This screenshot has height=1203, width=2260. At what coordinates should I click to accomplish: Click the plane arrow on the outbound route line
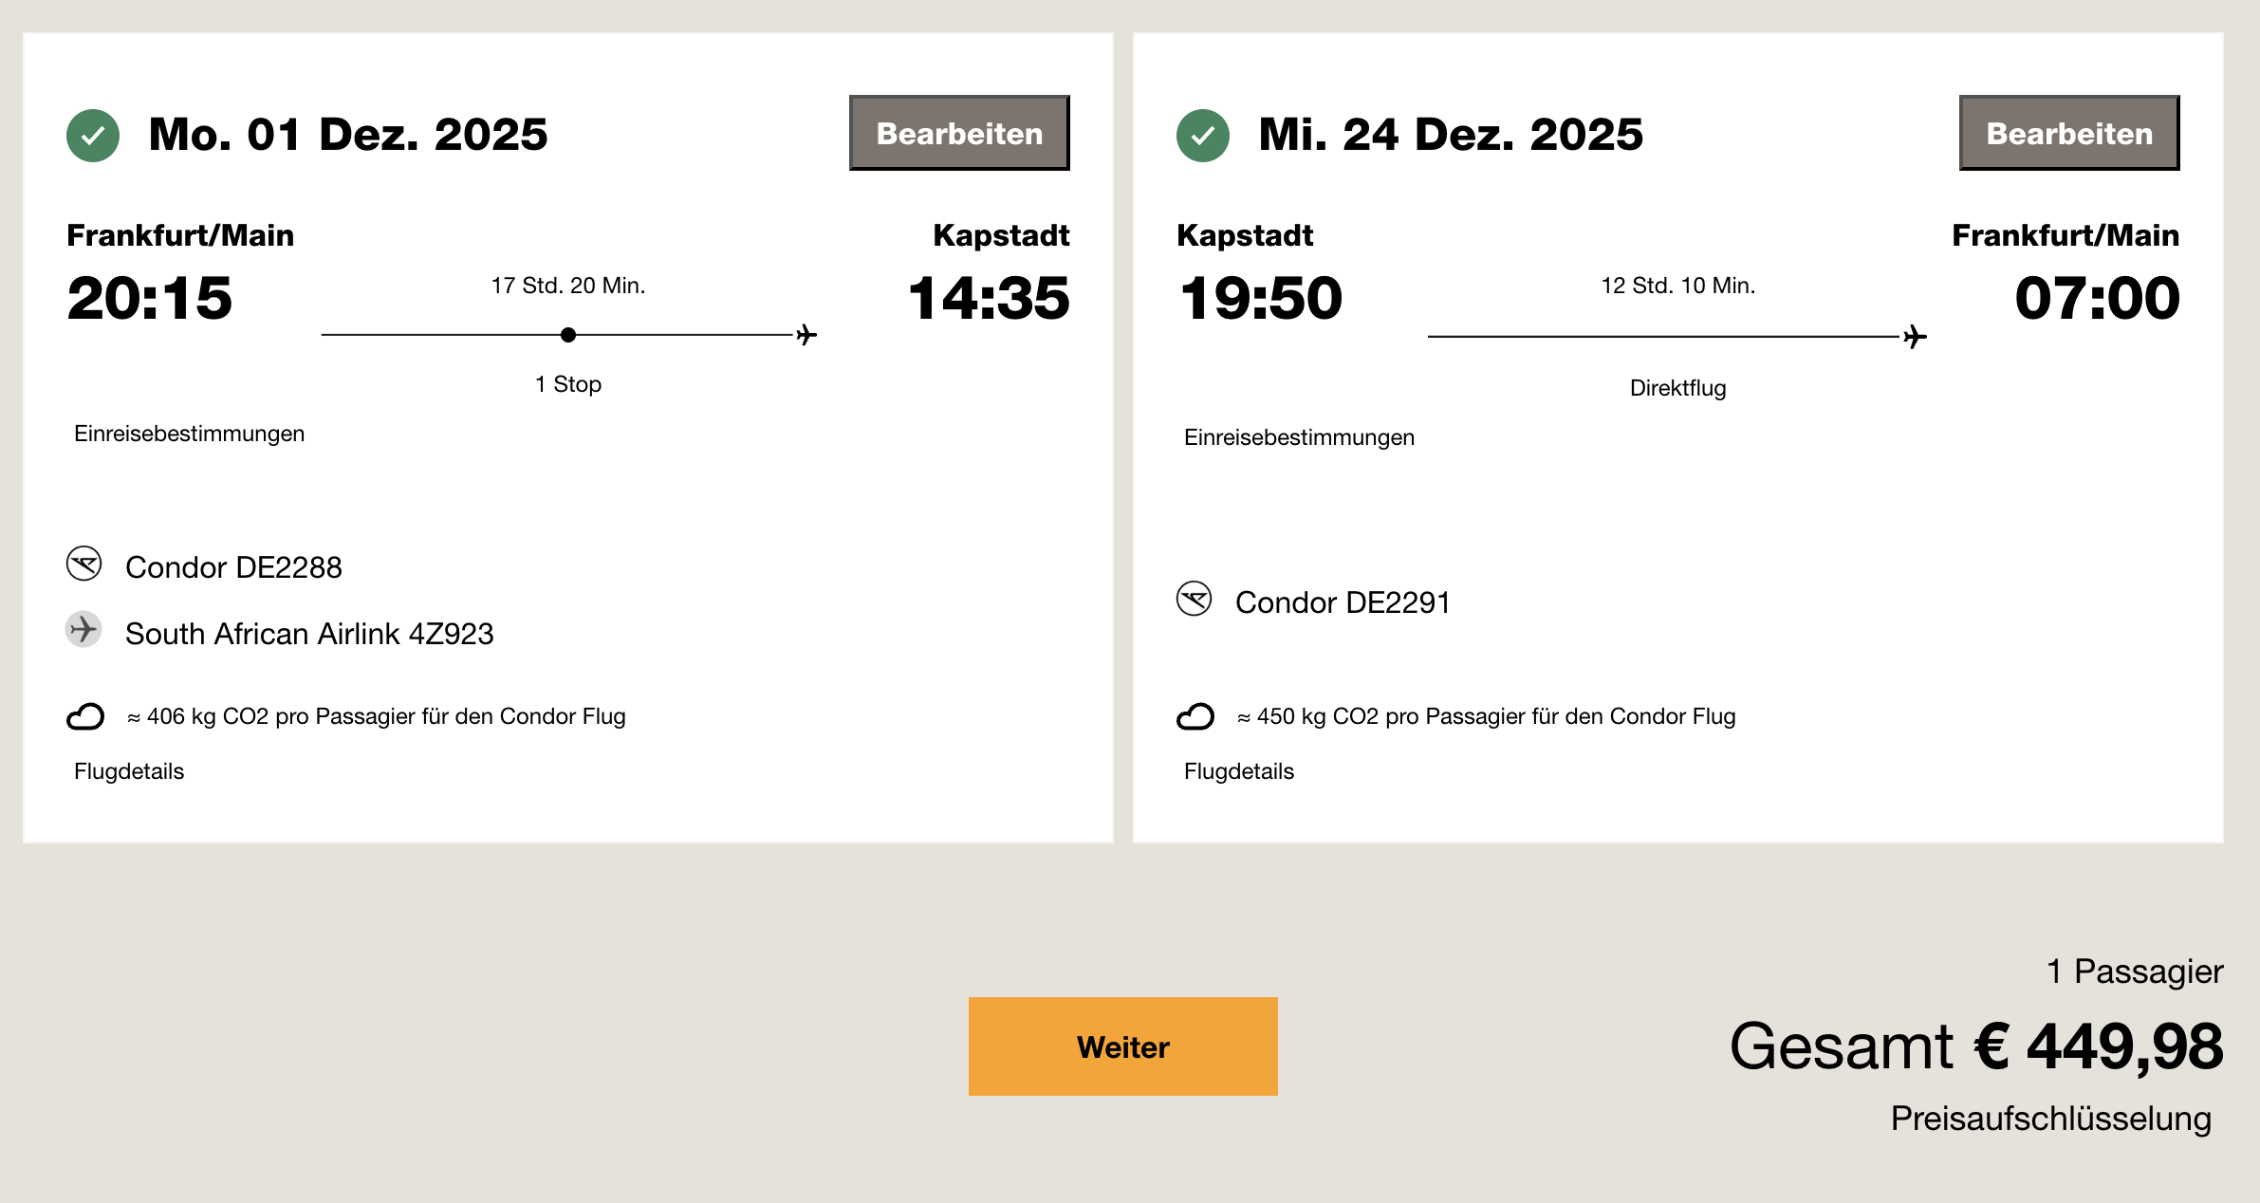click(806, 335)
